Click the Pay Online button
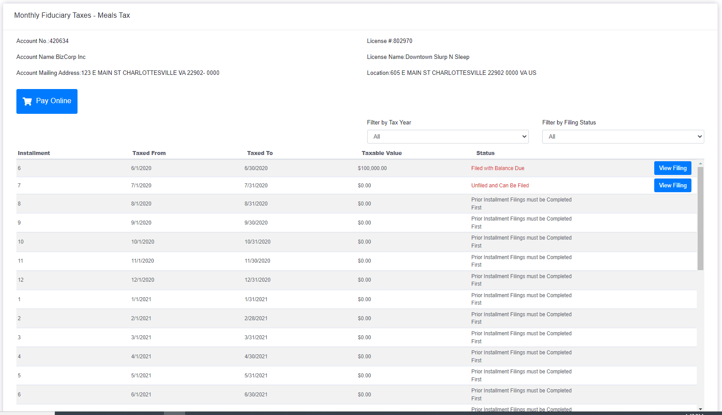This screenshot has width=722, height=415. 47,101
